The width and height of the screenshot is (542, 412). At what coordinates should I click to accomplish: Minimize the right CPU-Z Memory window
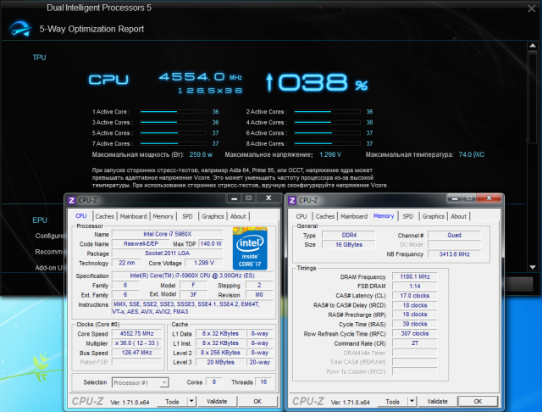tap(454, 198)
